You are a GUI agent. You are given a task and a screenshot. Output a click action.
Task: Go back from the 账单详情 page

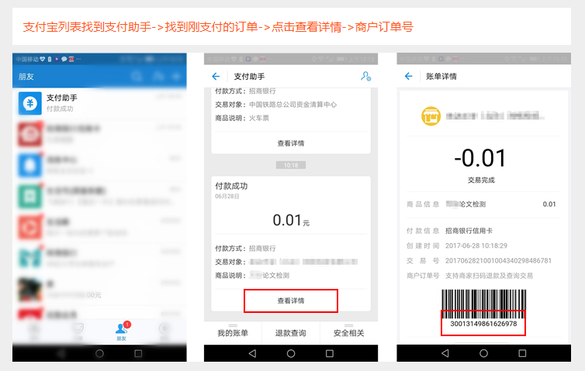point(409,77)
